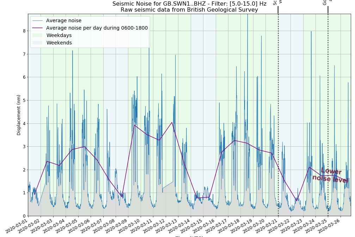Click the y-axis tick label '3'
Image resolution: width=355 pixels, height=237 pixels.
coord(24,147)
